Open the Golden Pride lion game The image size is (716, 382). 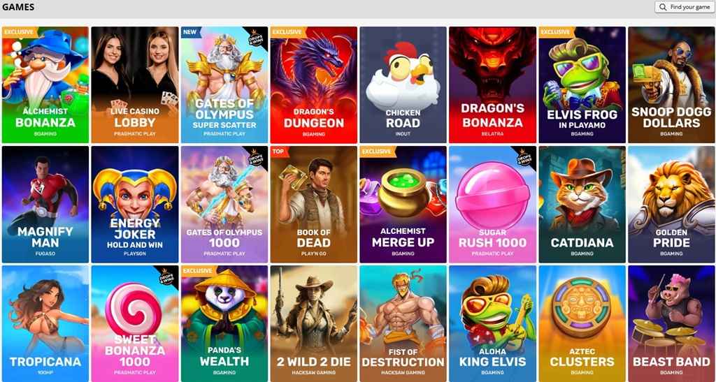[672, 204]
